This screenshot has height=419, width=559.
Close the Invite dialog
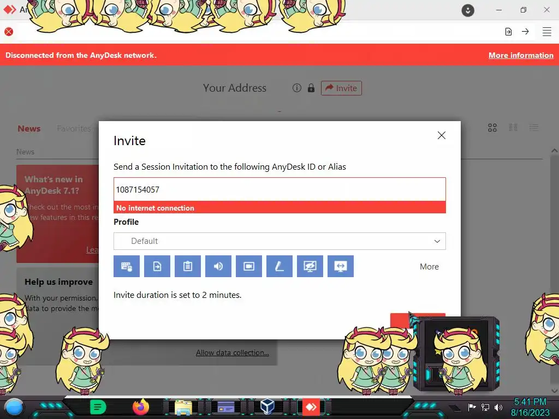(x=441, y=135)
